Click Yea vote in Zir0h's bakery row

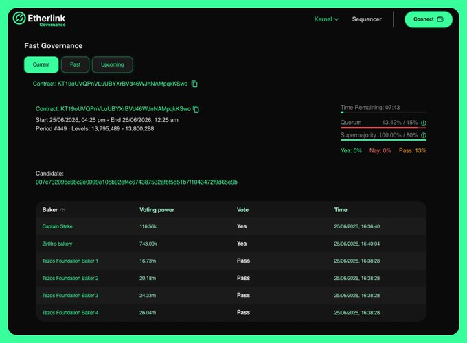pyautogui.click(x=242, y=244)
